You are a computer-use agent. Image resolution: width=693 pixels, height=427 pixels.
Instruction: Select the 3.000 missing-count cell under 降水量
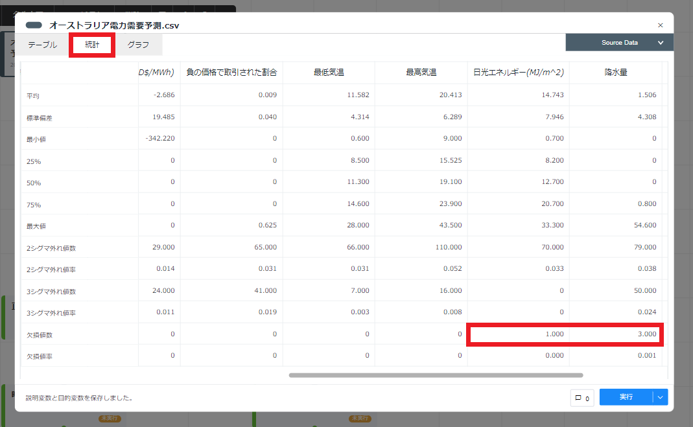tap(616, 334)
